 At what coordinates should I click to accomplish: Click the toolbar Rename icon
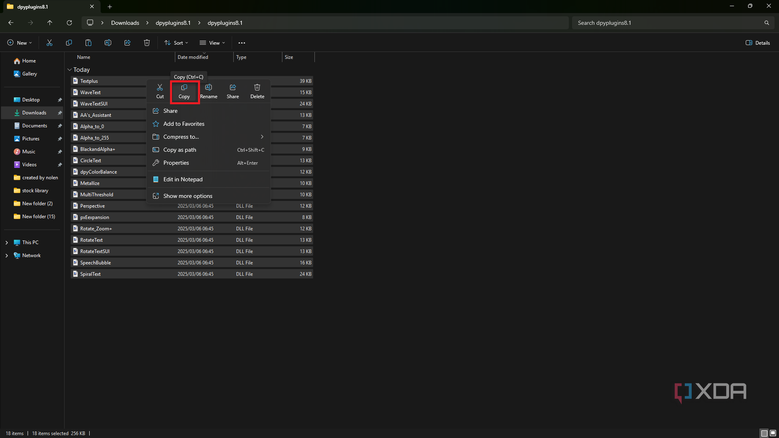pyautogui.click(x=108, y=43)
